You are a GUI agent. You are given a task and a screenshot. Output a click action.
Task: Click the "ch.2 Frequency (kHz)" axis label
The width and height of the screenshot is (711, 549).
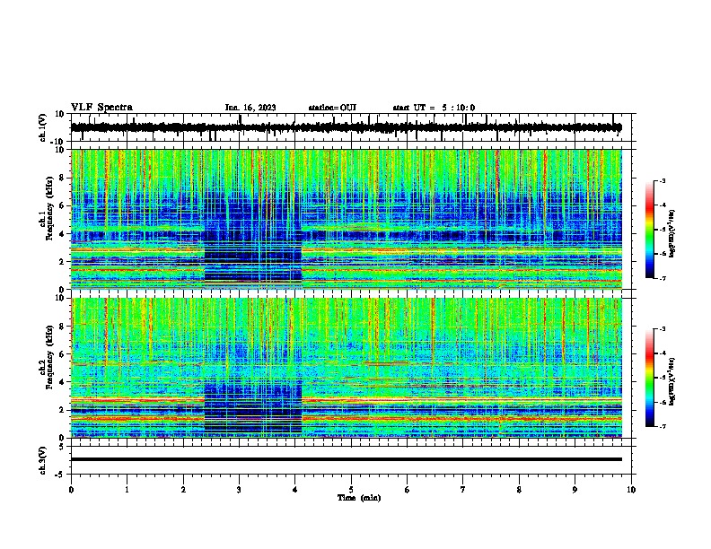tap(47, 357)
